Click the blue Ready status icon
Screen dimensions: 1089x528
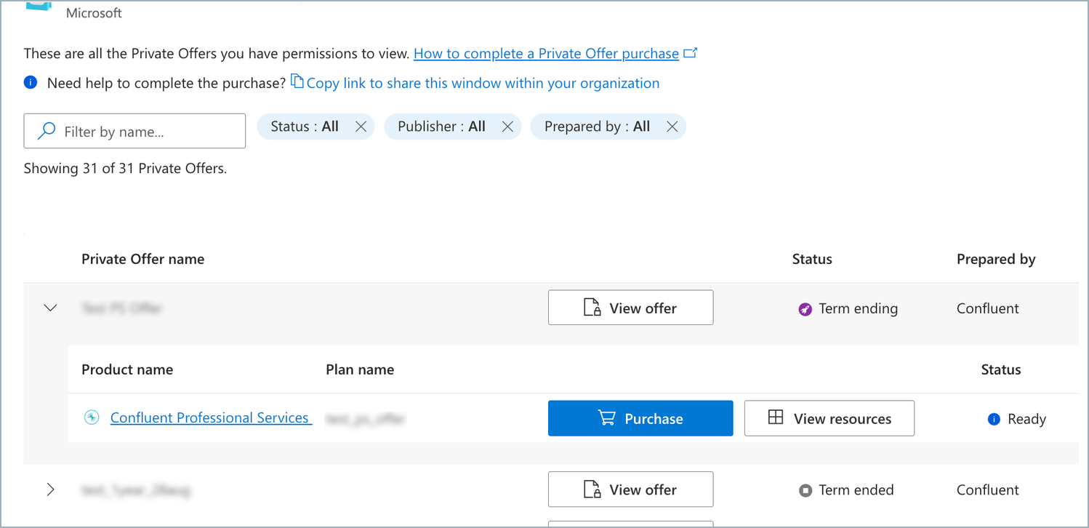(x=993, y=419)
